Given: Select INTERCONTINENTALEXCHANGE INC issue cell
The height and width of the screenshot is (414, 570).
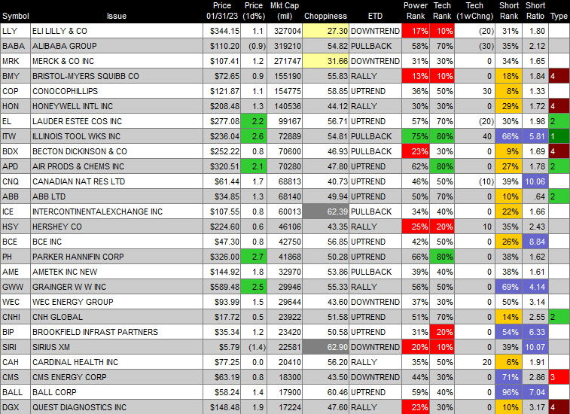Looking at the screenshot, I should [x=117, y=212].
